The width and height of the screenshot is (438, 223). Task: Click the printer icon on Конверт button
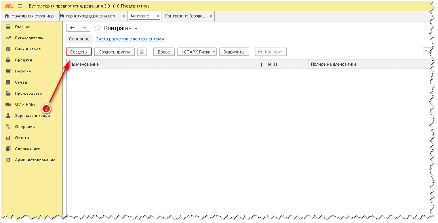coord(260,52)
